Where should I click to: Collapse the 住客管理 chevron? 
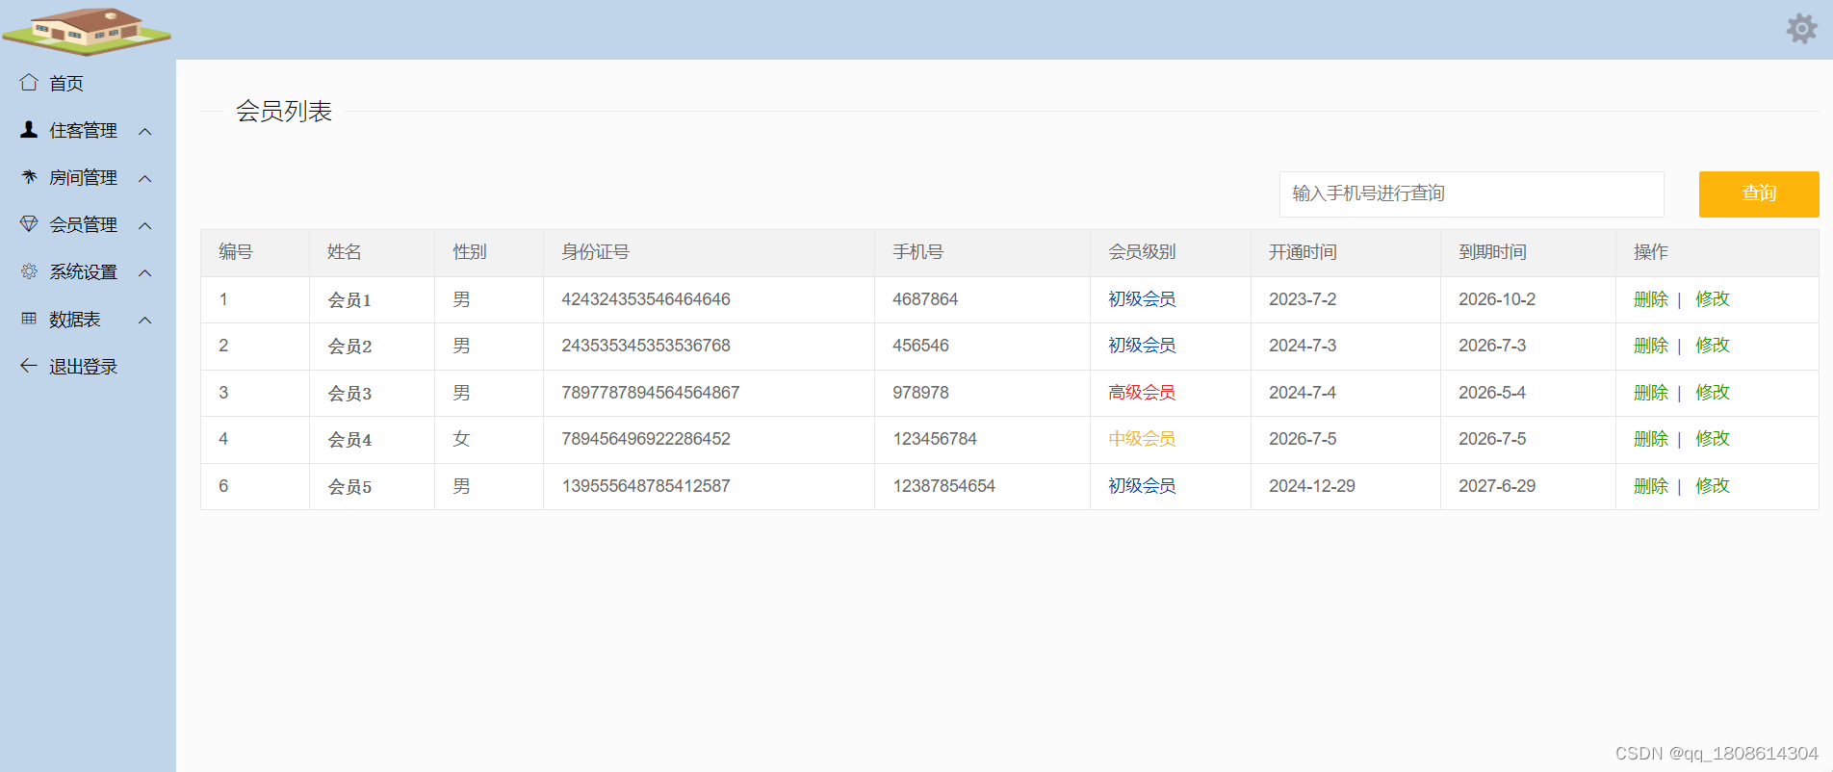[145, 131]
